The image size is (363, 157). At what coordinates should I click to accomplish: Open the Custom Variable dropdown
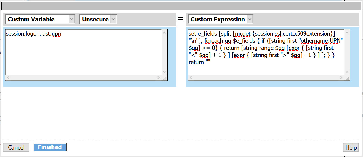click(x=40, y=19)
